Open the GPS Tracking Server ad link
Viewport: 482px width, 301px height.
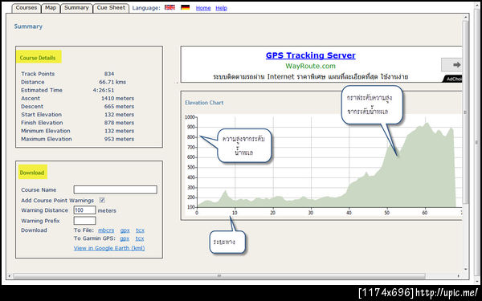pyautogui.click(x=310, y=55)
